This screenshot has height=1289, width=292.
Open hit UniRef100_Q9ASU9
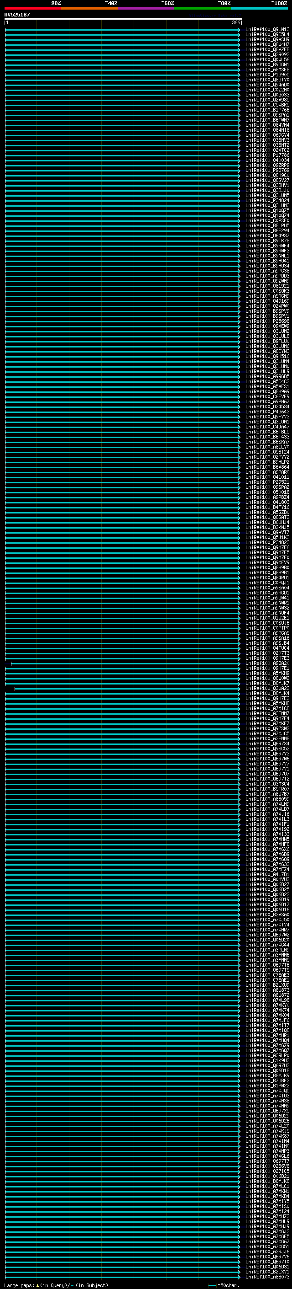pyautogui.click(x=267, y=39)
